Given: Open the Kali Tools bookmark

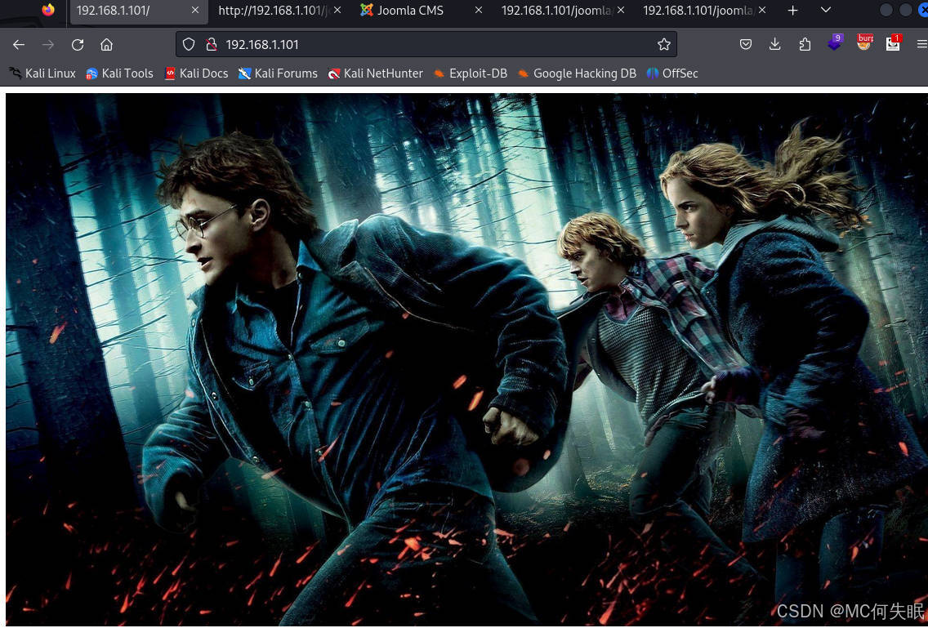Looking at the screenshot, I should point(119,73).
